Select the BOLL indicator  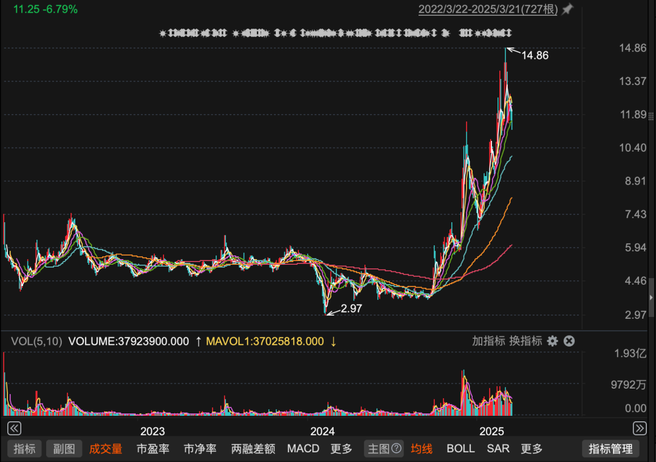[x=460, y=448]
